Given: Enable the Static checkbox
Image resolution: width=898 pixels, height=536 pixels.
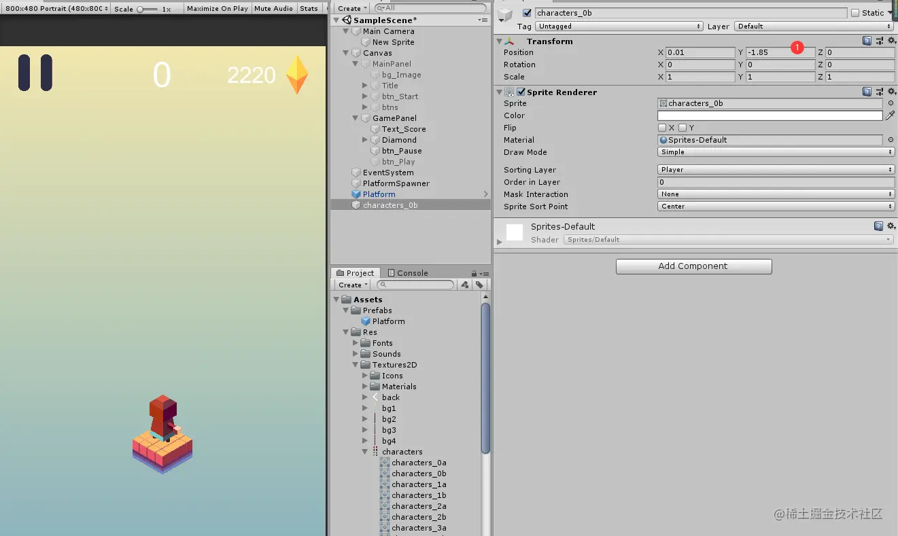Looking at the screenshot, I should pos(854,13).
